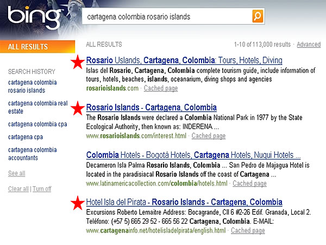Screen dimensions: 326x245
Task: Click the Bing logo
Action: pos(34,17)
